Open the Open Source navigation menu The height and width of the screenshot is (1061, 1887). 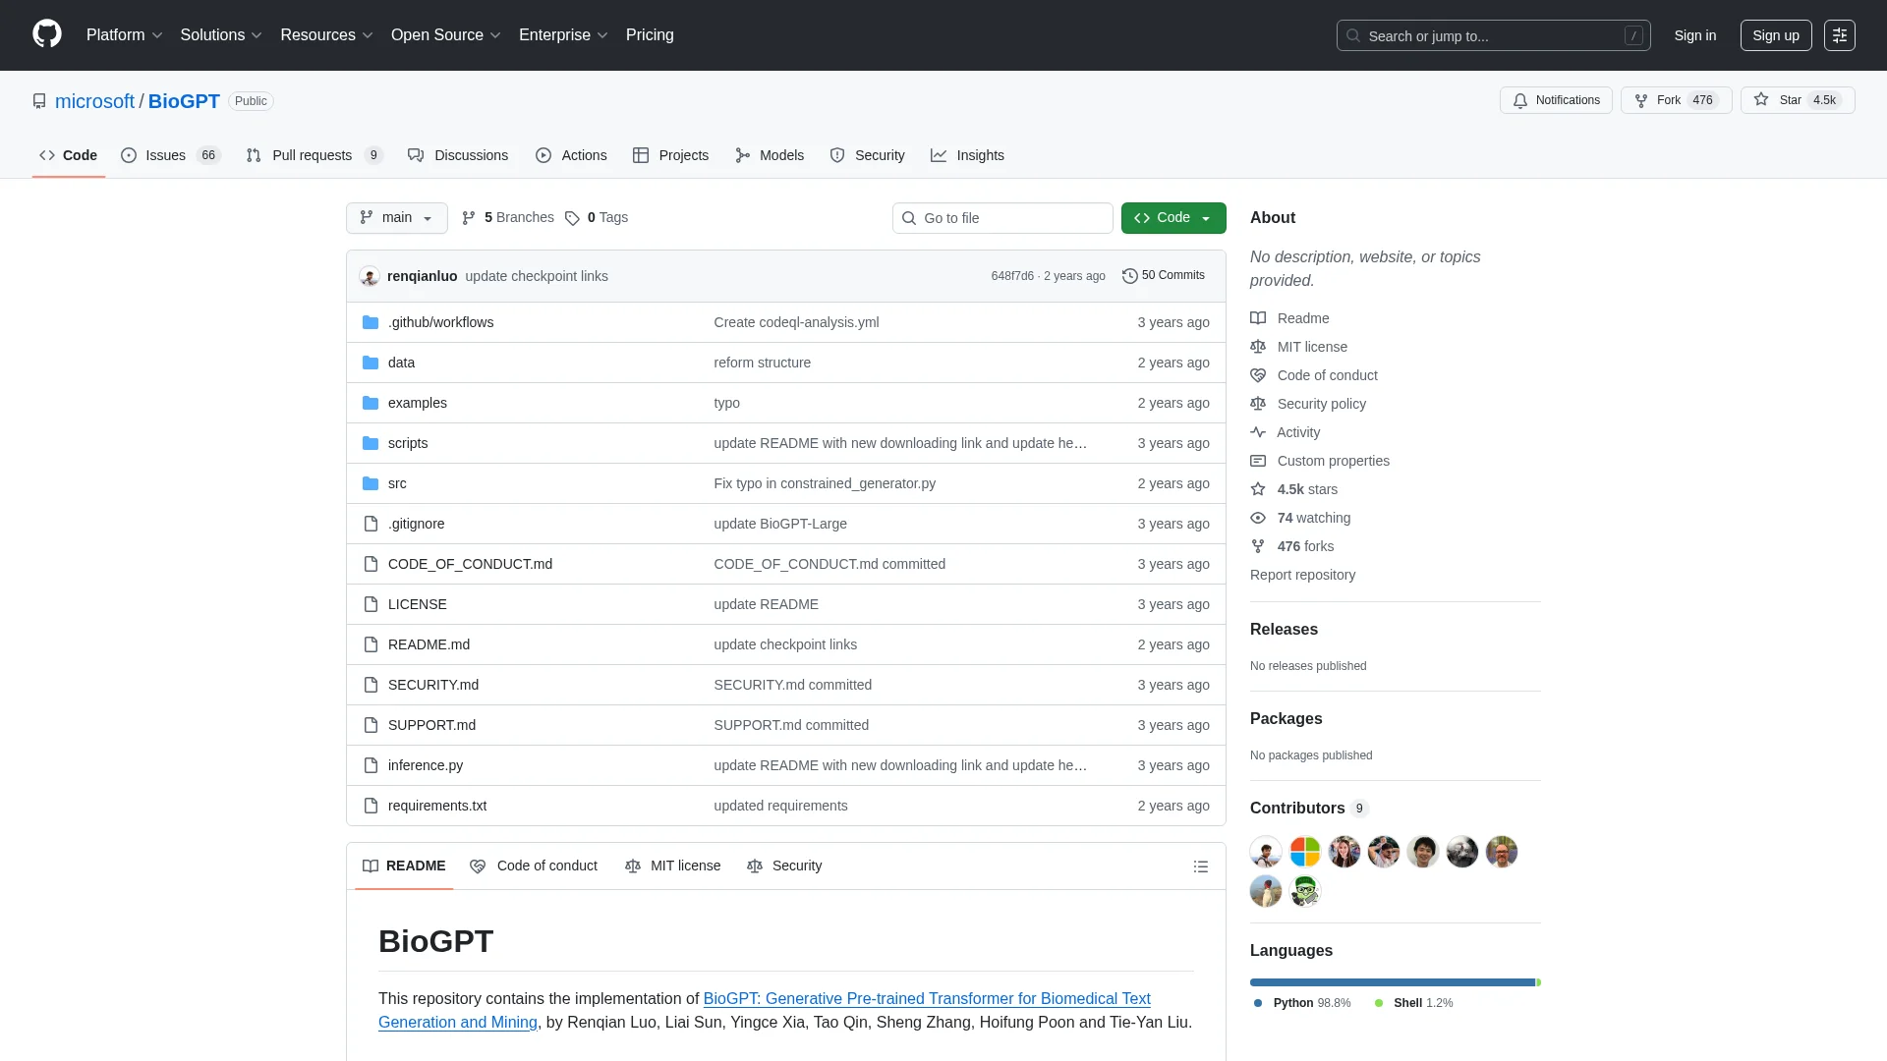pyautogui.click(x=445, y=35)
